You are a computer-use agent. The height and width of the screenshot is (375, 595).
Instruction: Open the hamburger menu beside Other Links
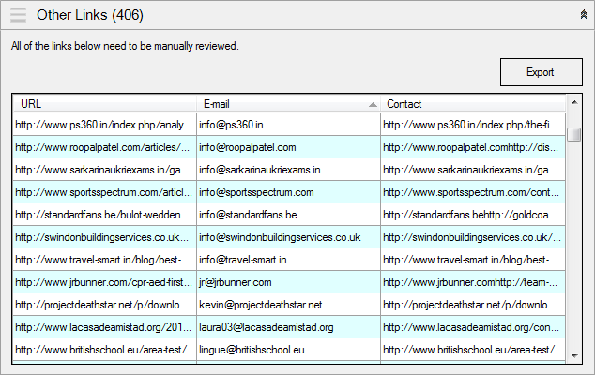(x=18, y=15)
